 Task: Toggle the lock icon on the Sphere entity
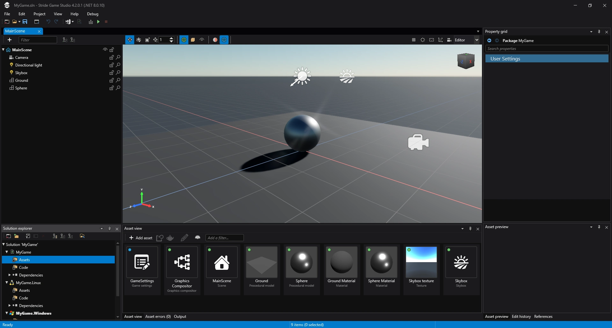(112, 88)
